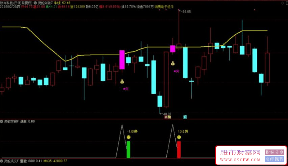Click the 灵蛇成交F indicator name

[x=12, y=161]
